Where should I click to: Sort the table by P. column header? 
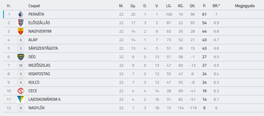coord(204,6)
